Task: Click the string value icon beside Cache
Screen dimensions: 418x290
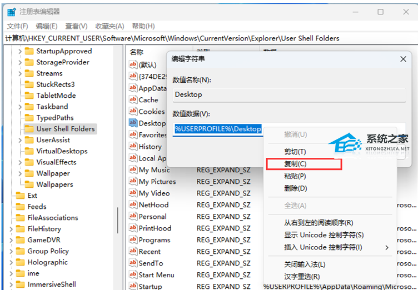Action: [x=133, y=99]
